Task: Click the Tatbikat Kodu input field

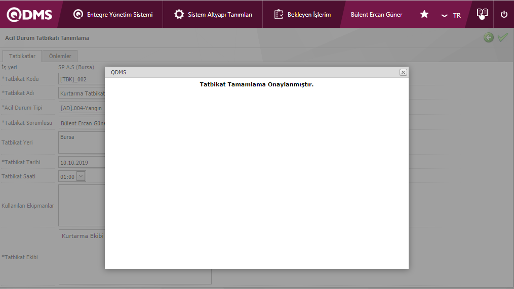Action: 81,79
